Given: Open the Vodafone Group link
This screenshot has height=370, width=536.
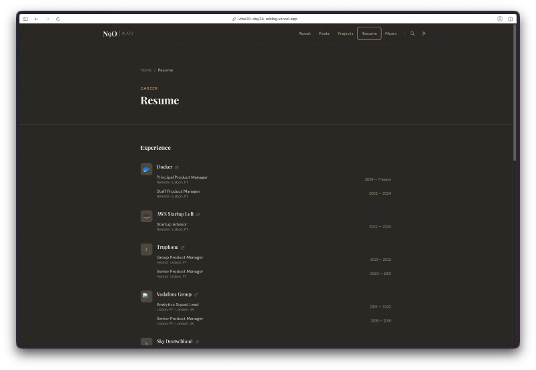Looking at the screenshot, I should (174, 294).
